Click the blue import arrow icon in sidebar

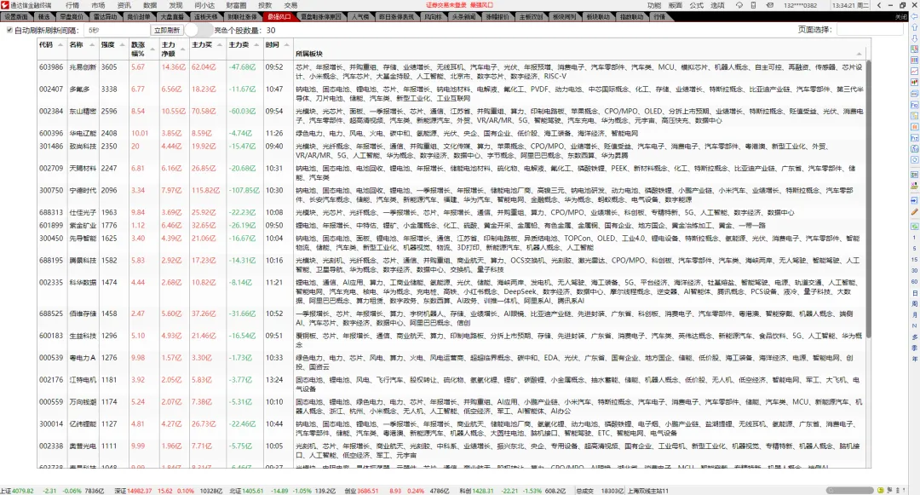pos(914,200)
